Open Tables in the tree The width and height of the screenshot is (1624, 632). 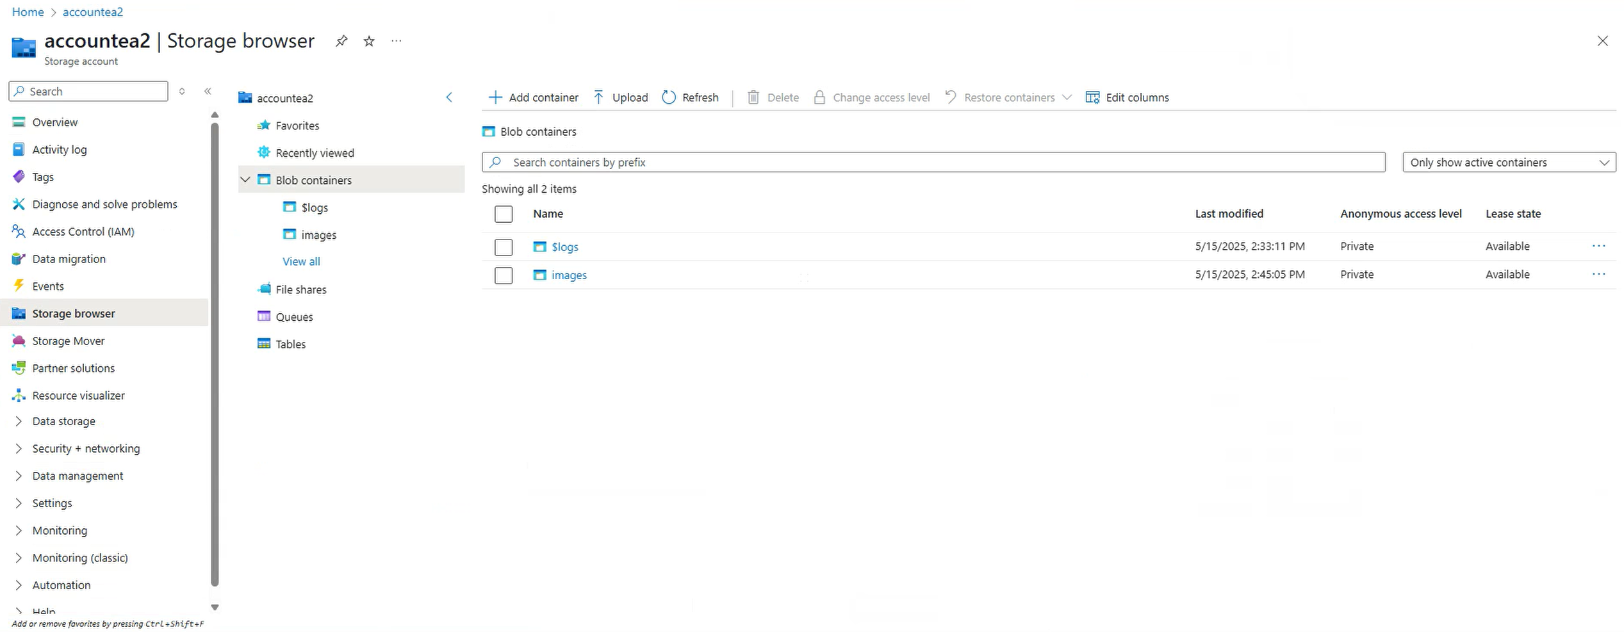290,344
